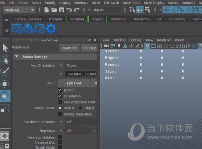
Task: Click the Undo arrow icon
Action: click(x=69, y=10)
